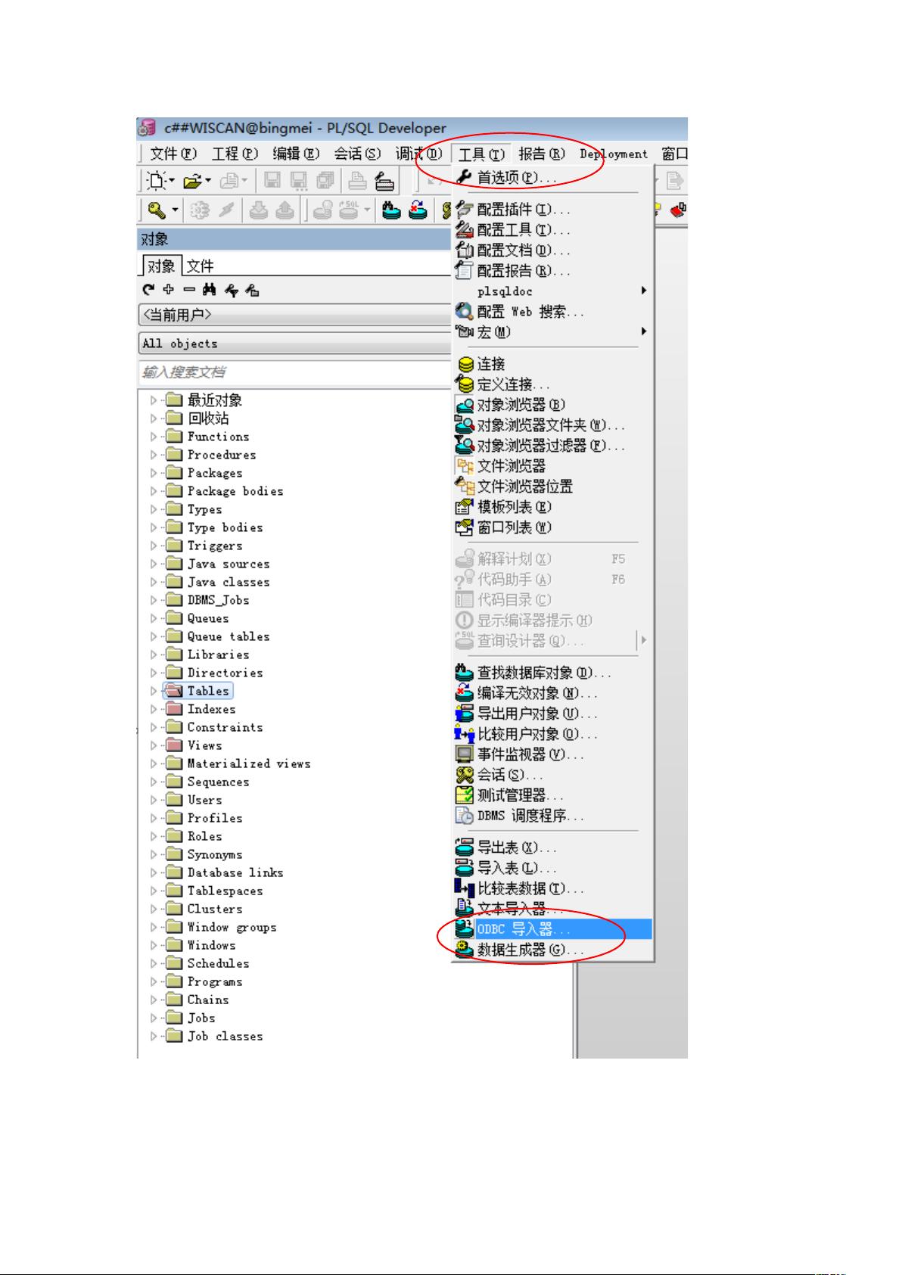Choose 配置插件 from the tools menu
902x1275 pixels.
pos(552,210)
